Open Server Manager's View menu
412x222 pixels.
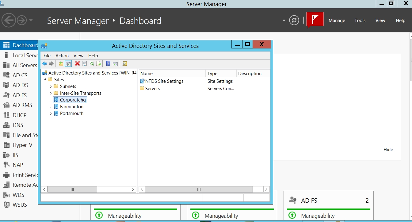click(x=380, y=21)
